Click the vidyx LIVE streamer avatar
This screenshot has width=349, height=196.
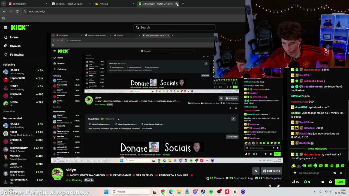(57, 174)
